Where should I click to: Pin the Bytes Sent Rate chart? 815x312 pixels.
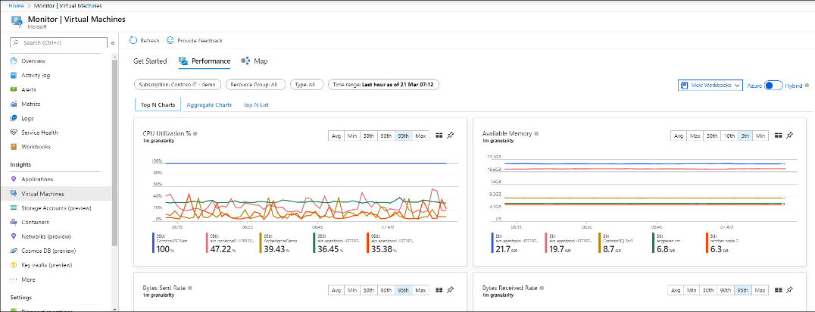tap(451, 289)
